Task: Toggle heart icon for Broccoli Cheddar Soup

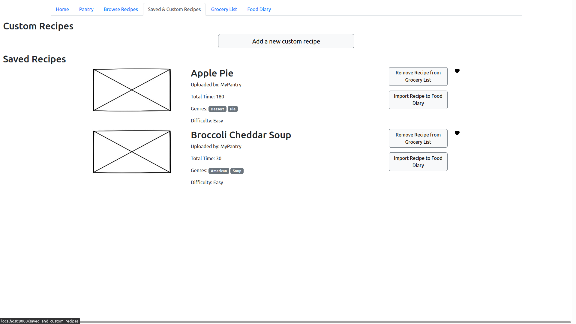Action: tap(457, 133)
